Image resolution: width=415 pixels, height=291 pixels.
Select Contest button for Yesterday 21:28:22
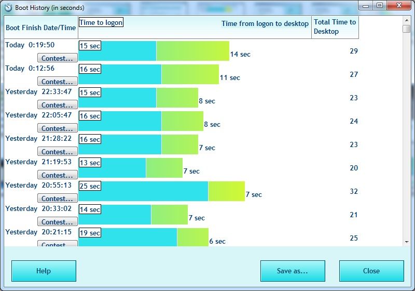click(58, 152)
